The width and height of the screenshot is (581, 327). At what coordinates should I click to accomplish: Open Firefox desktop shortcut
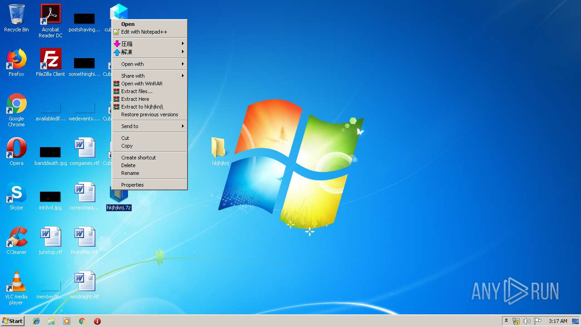16,63
